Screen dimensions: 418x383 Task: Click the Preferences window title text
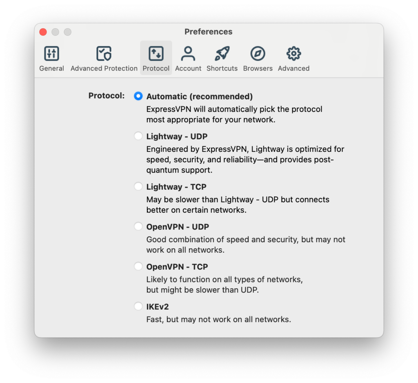(x=208, y=31)
